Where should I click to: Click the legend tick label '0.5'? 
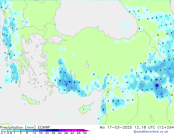[x=10, y=133]
